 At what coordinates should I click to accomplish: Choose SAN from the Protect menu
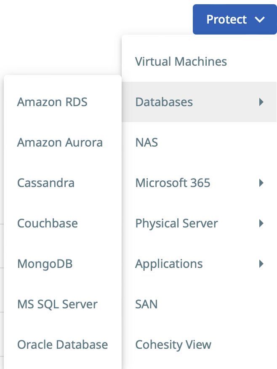pyautogui.click(x=146, y=304)
